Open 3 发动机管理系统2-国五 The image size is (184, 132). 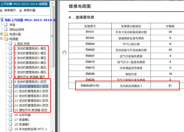click(x=30, y=53)
